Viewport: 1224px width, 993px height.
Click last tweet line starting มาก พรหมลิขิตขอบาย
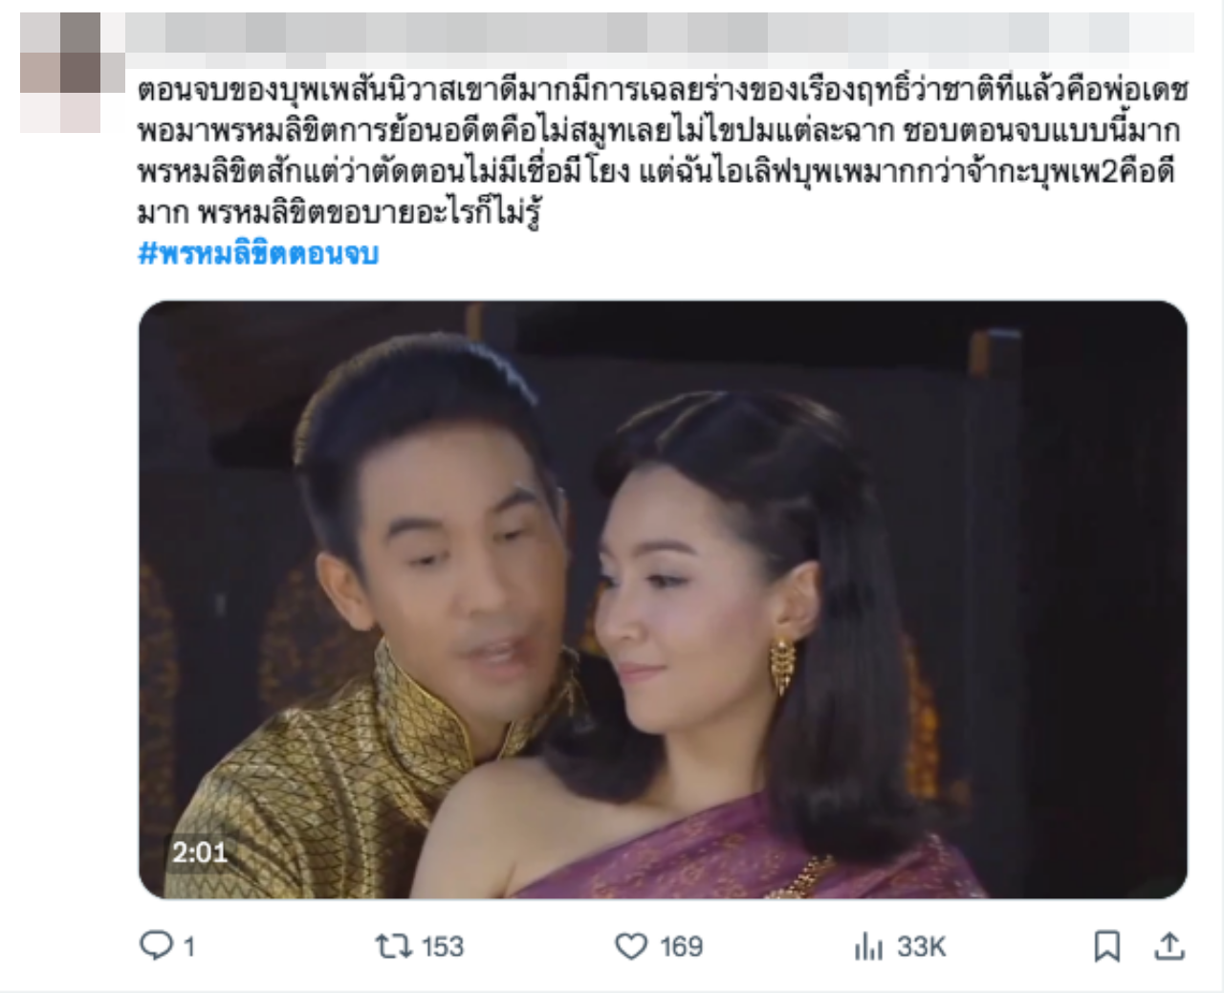pos(339,211)
